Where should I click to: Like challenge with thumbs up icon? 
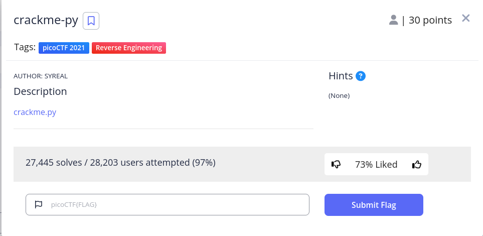416,164
